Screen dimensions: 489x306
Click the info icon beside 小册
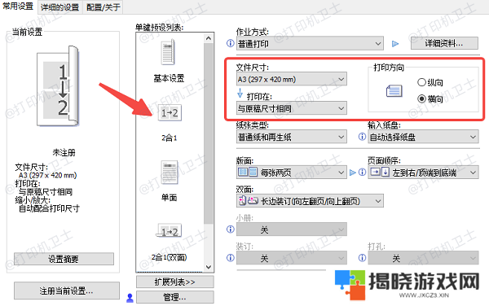click(x=230, y=229)
